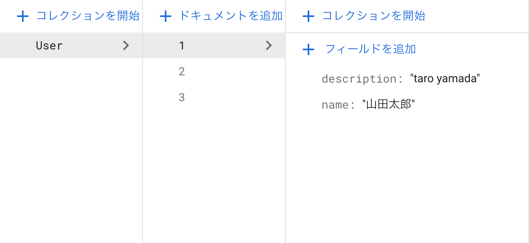Open document 1 in the document list

pos(182,45)
